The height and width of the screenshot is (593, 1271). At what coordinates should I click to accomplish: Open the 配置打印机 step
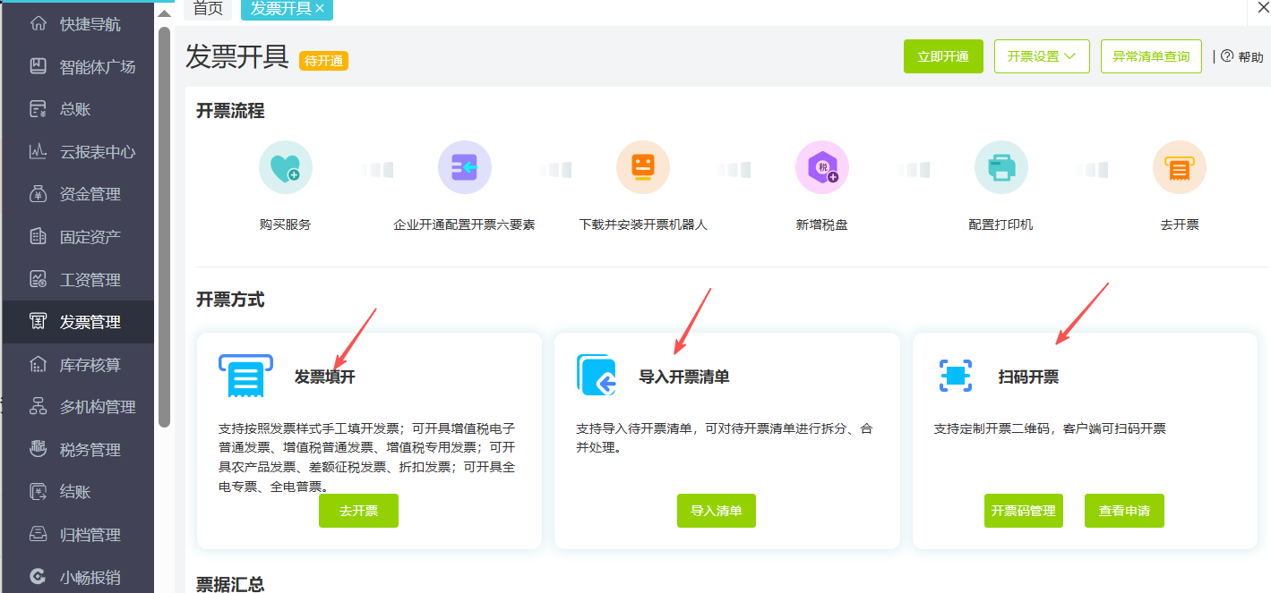click(x=1000, y=166)
